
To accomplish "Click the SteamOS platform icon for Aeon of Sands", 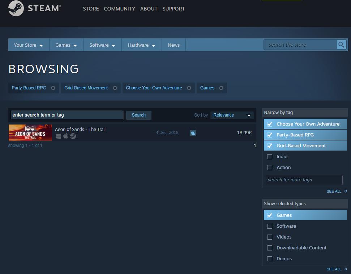I will tap(73, 136).
